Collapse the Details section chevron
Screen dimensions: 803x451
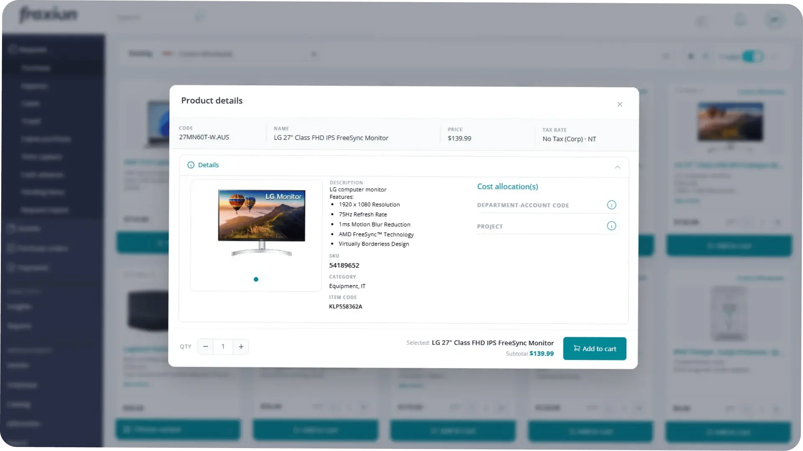617,167
